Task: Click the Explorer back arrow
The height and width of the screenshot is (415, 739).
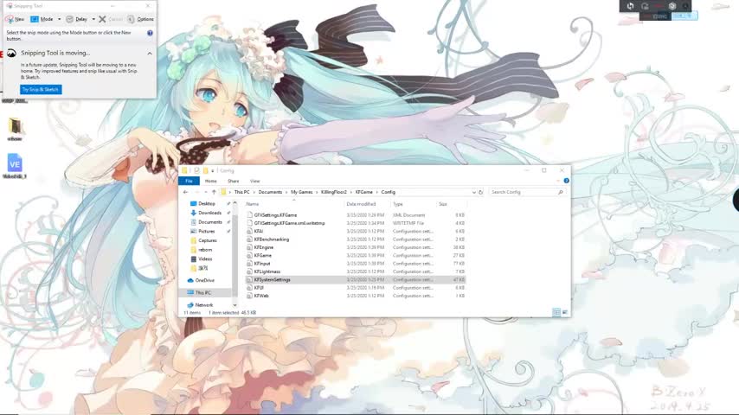Action: [186, 192]
